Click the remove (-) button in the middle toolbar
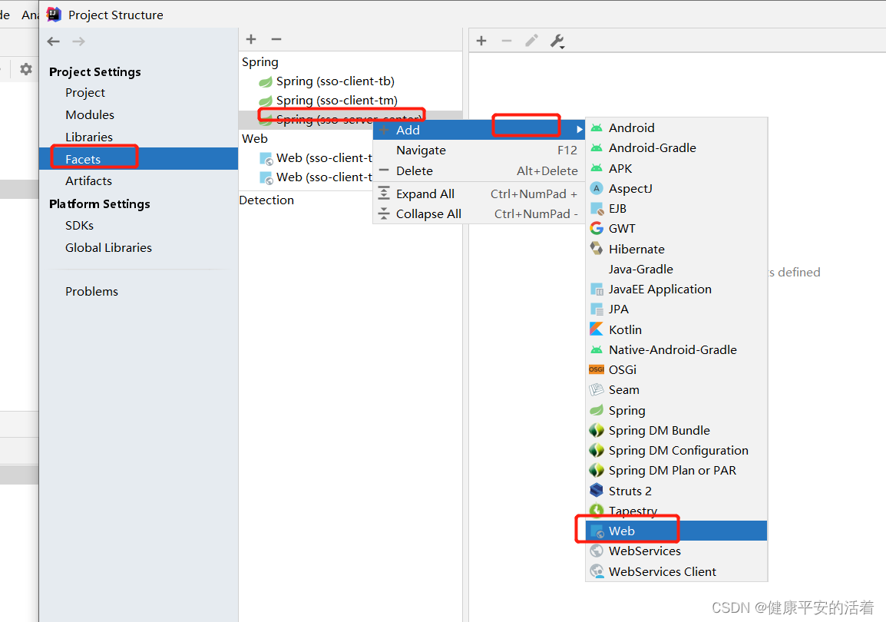 click(x=276, y=39)
